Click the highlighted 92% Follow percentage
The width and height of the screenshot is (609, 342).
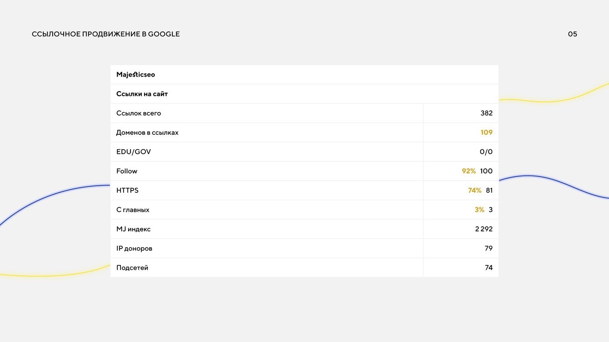(469, 171)
